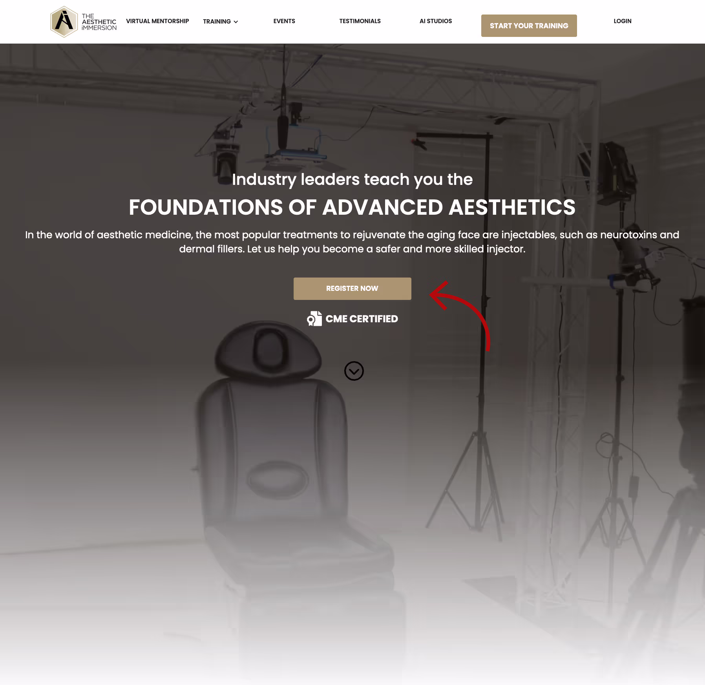Expand the Training dropdown chevron
This screenshot has height=685, width=705.
[x=236, y=22]
